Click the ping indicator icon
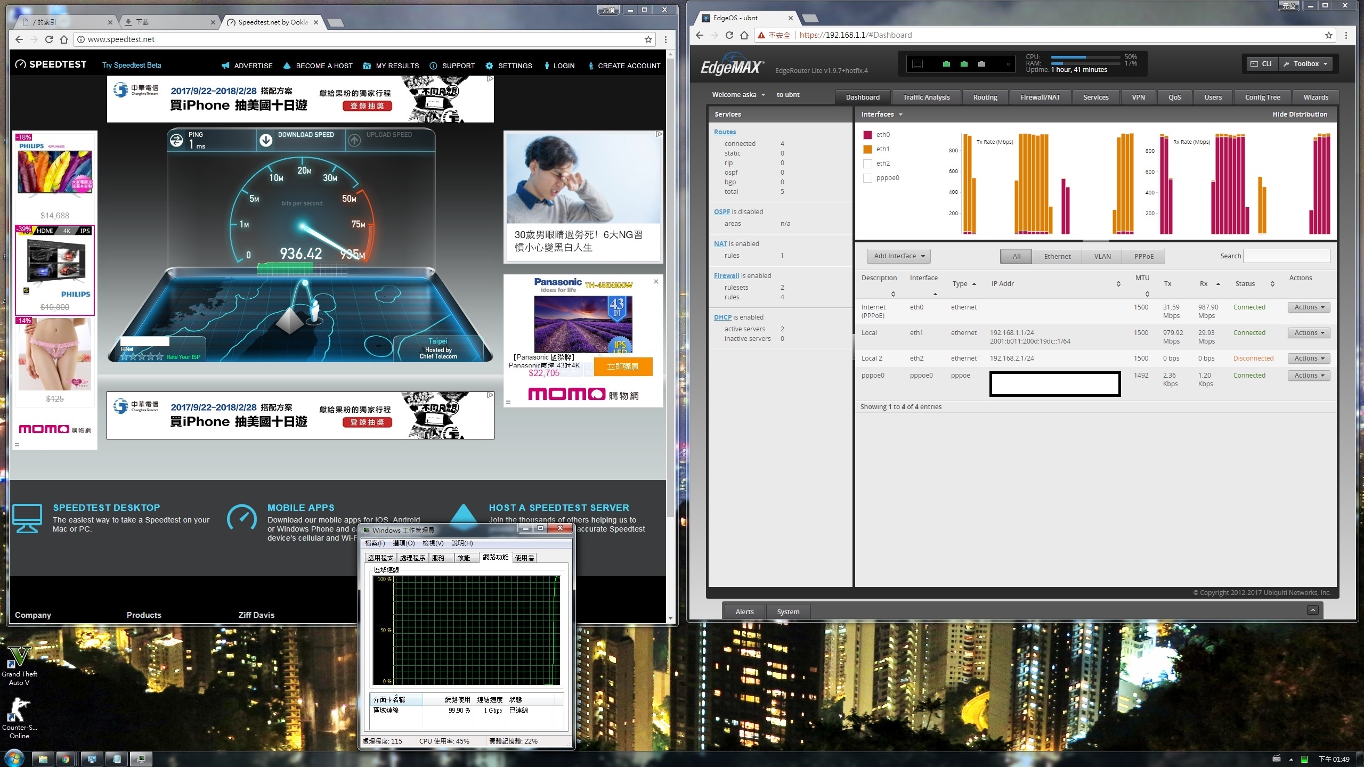1364x767 pixels. tap(176, 140)
